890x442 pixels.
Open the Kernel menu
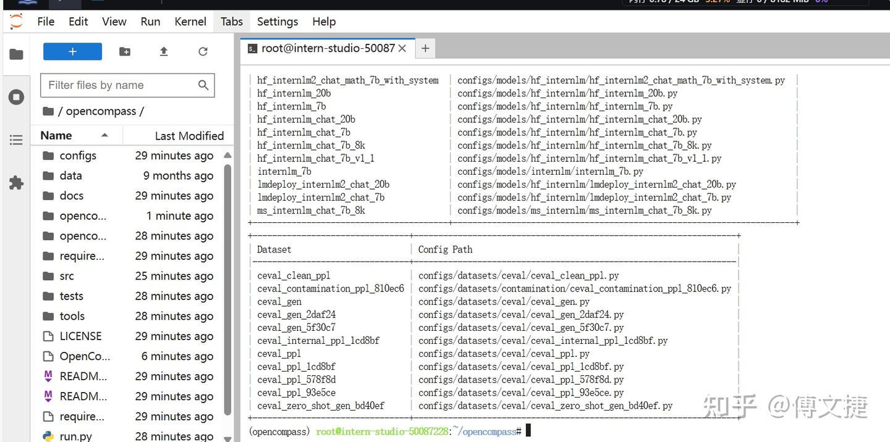190,22
